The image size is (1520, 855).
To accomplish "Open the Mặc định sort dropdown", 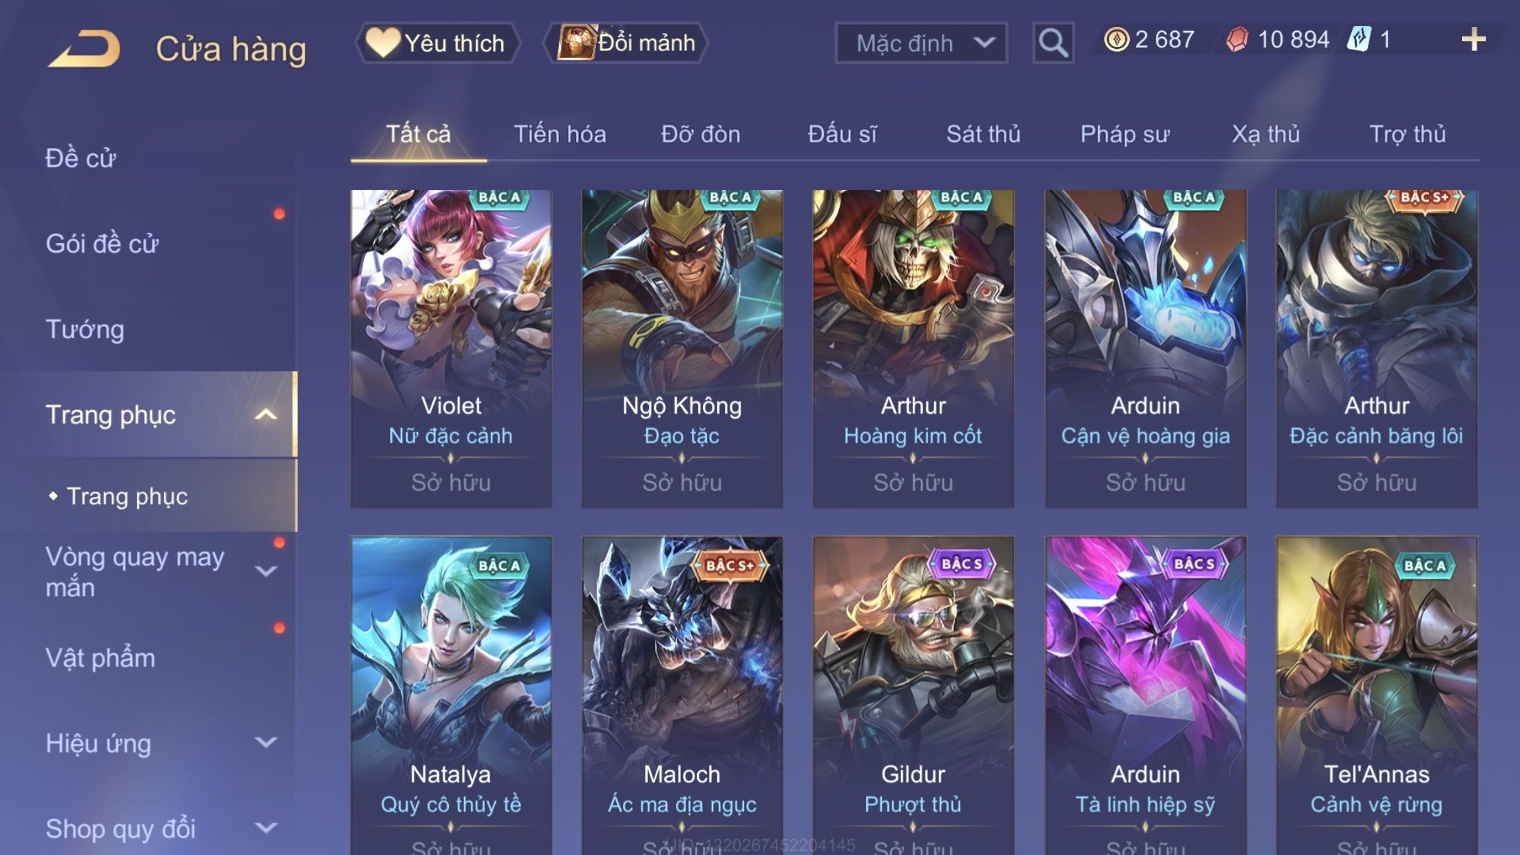I will pos(921,43).
